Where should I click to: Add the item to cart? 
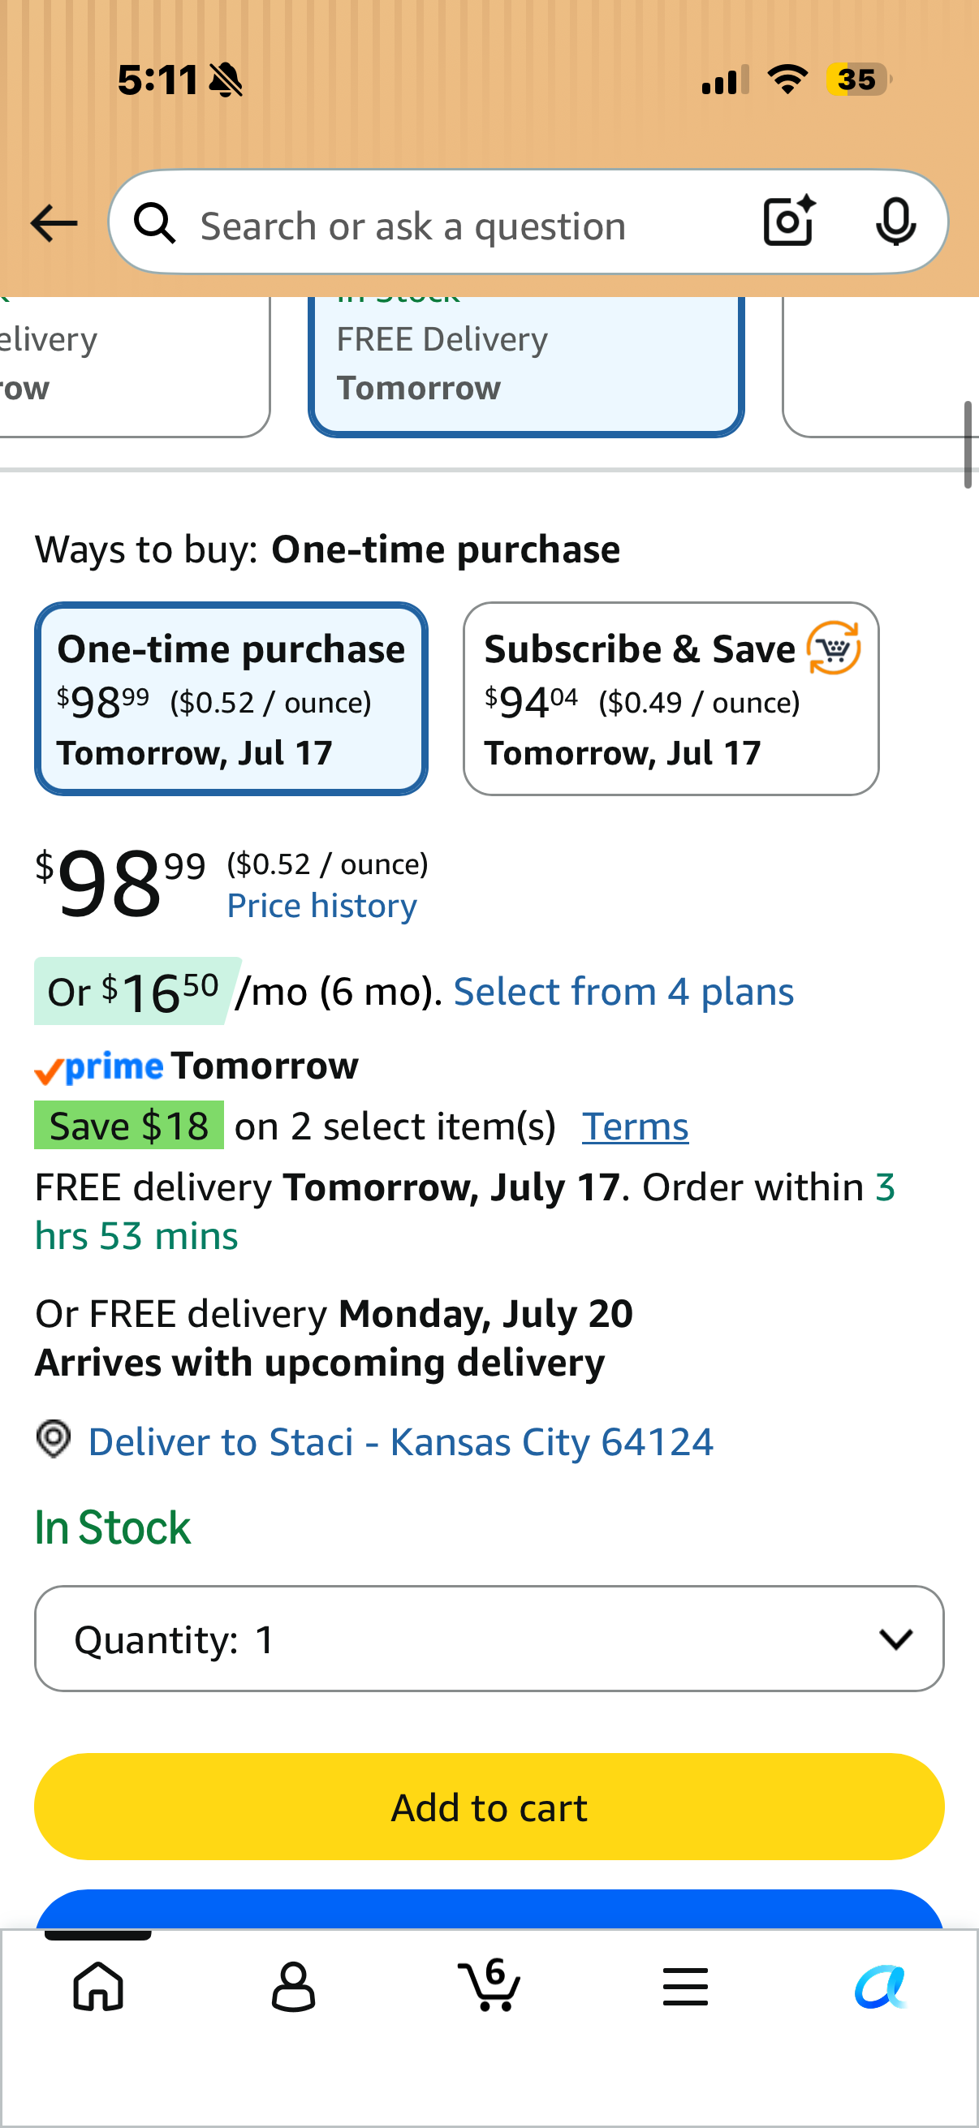(x=489, y=1807)
